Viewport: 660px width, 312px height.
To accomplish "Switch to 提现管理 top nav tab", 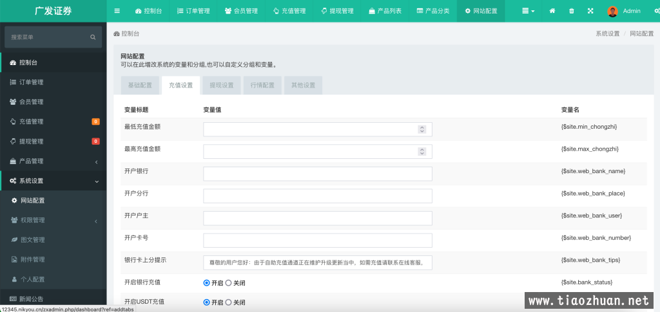I will coord(337,11).
